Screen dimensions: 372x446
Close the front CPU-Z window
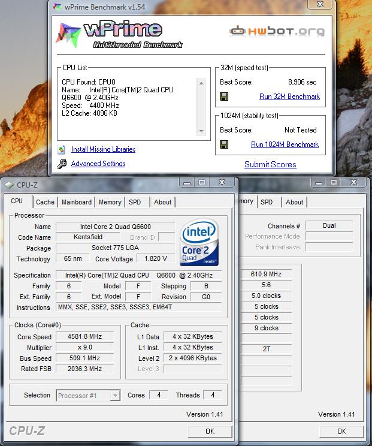coord(222,183)
